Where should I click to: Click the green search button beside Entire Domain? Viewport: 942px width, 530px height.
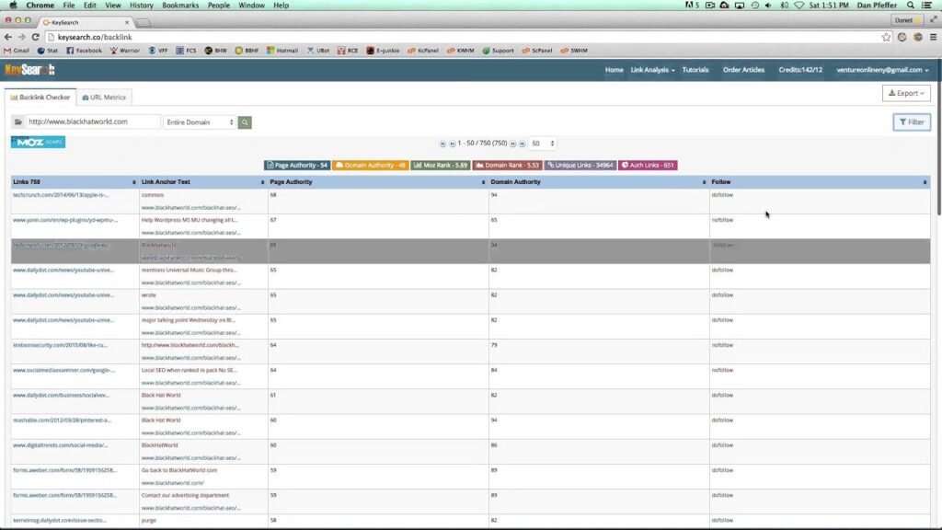coord(245,122)
